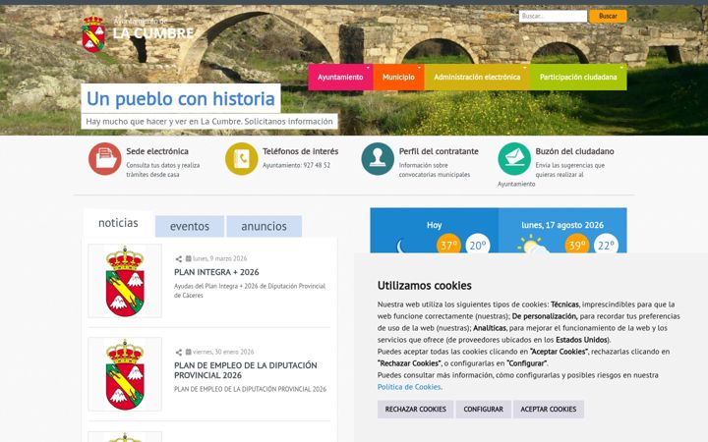708x442 pixels.
Task: Open the Administración electrónica menu
Action: pyautogui.click(x=477, y=78)
